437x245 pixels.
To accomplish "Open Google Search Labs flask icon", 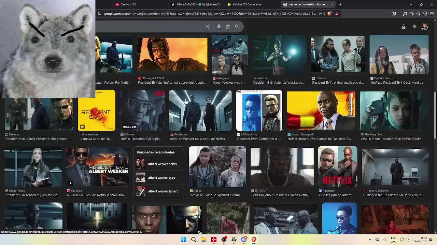I will [x=404, y=27].
